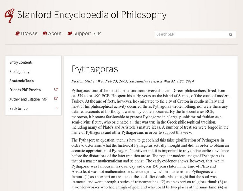Click the SEP red logo emblem

point(9,15)
